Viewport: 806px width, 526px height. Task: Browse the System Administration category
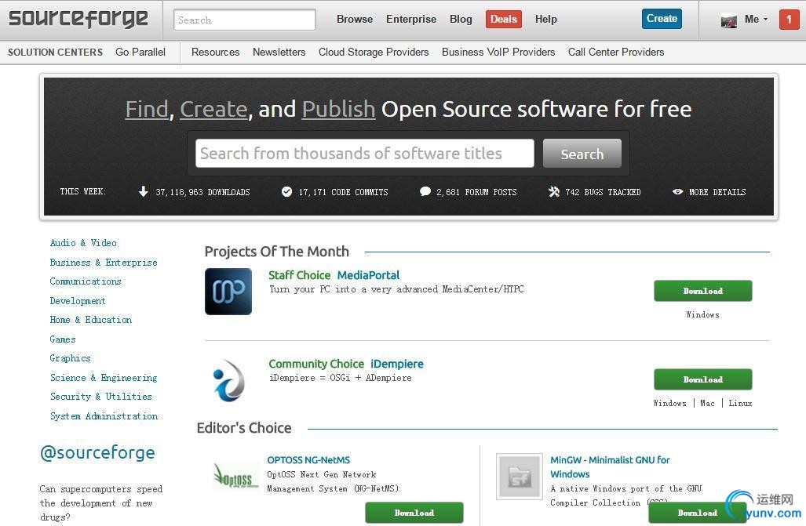pos(104,416)
